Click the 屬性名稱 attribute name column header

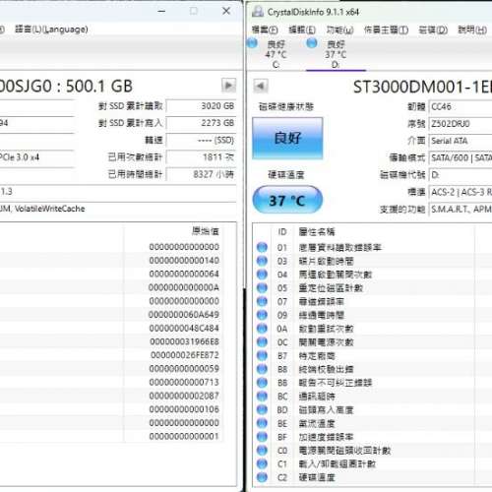pos(317,232)
